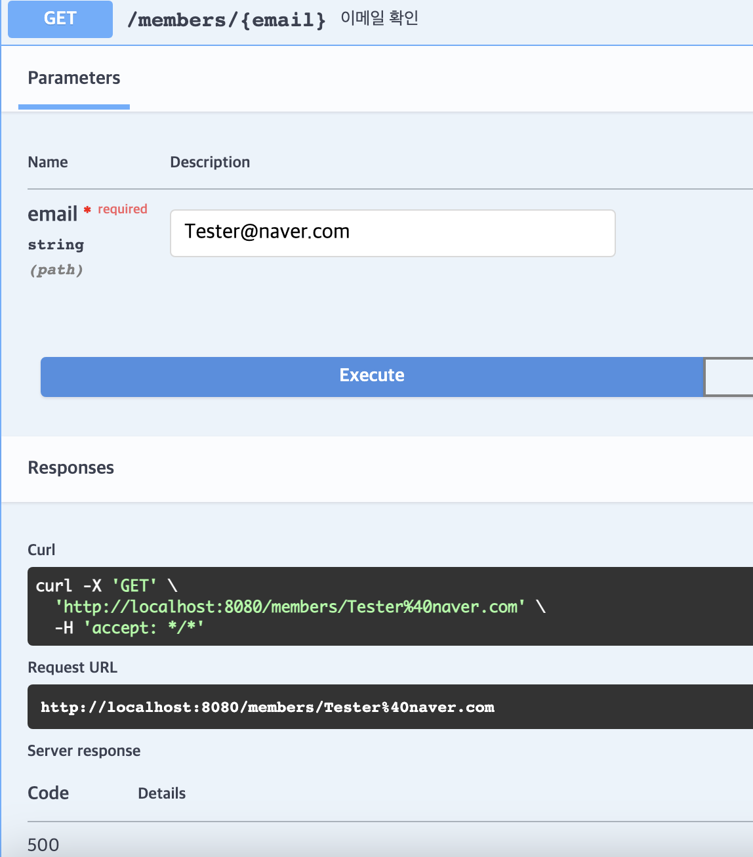This screenshot has width=753, height=857.
Task: Click the blue GET method badge
Action: [x=60, y=19]
